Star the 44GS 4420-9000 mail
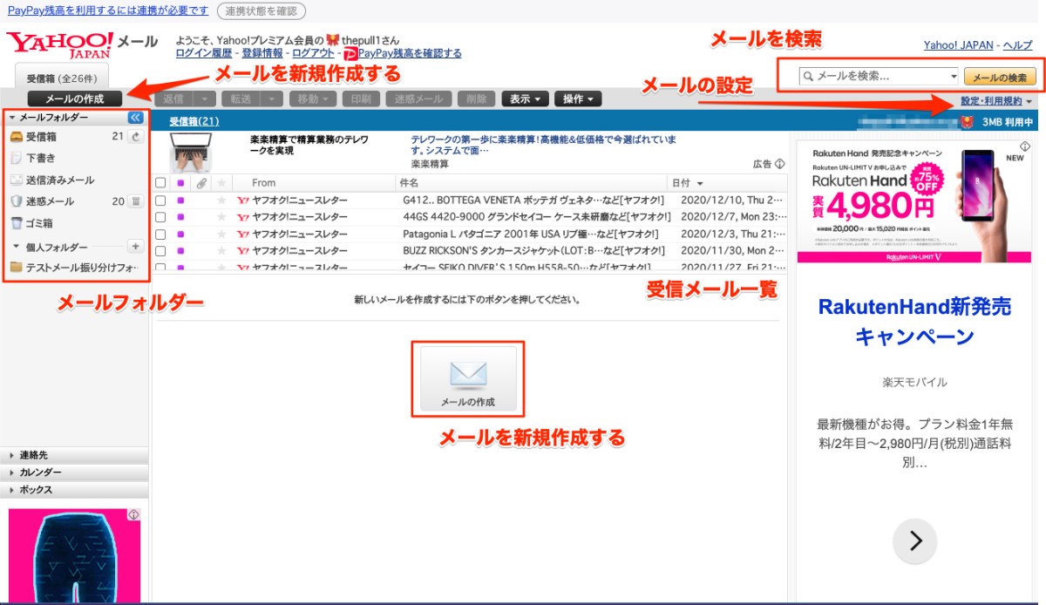Image resolution: width=1046 pixels, height=605 pixels. coord(221,217)
